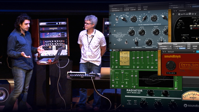Click the gold filter shape display in McDSP EQ
This screenshot has height=112, width=199.
(125, 58)
